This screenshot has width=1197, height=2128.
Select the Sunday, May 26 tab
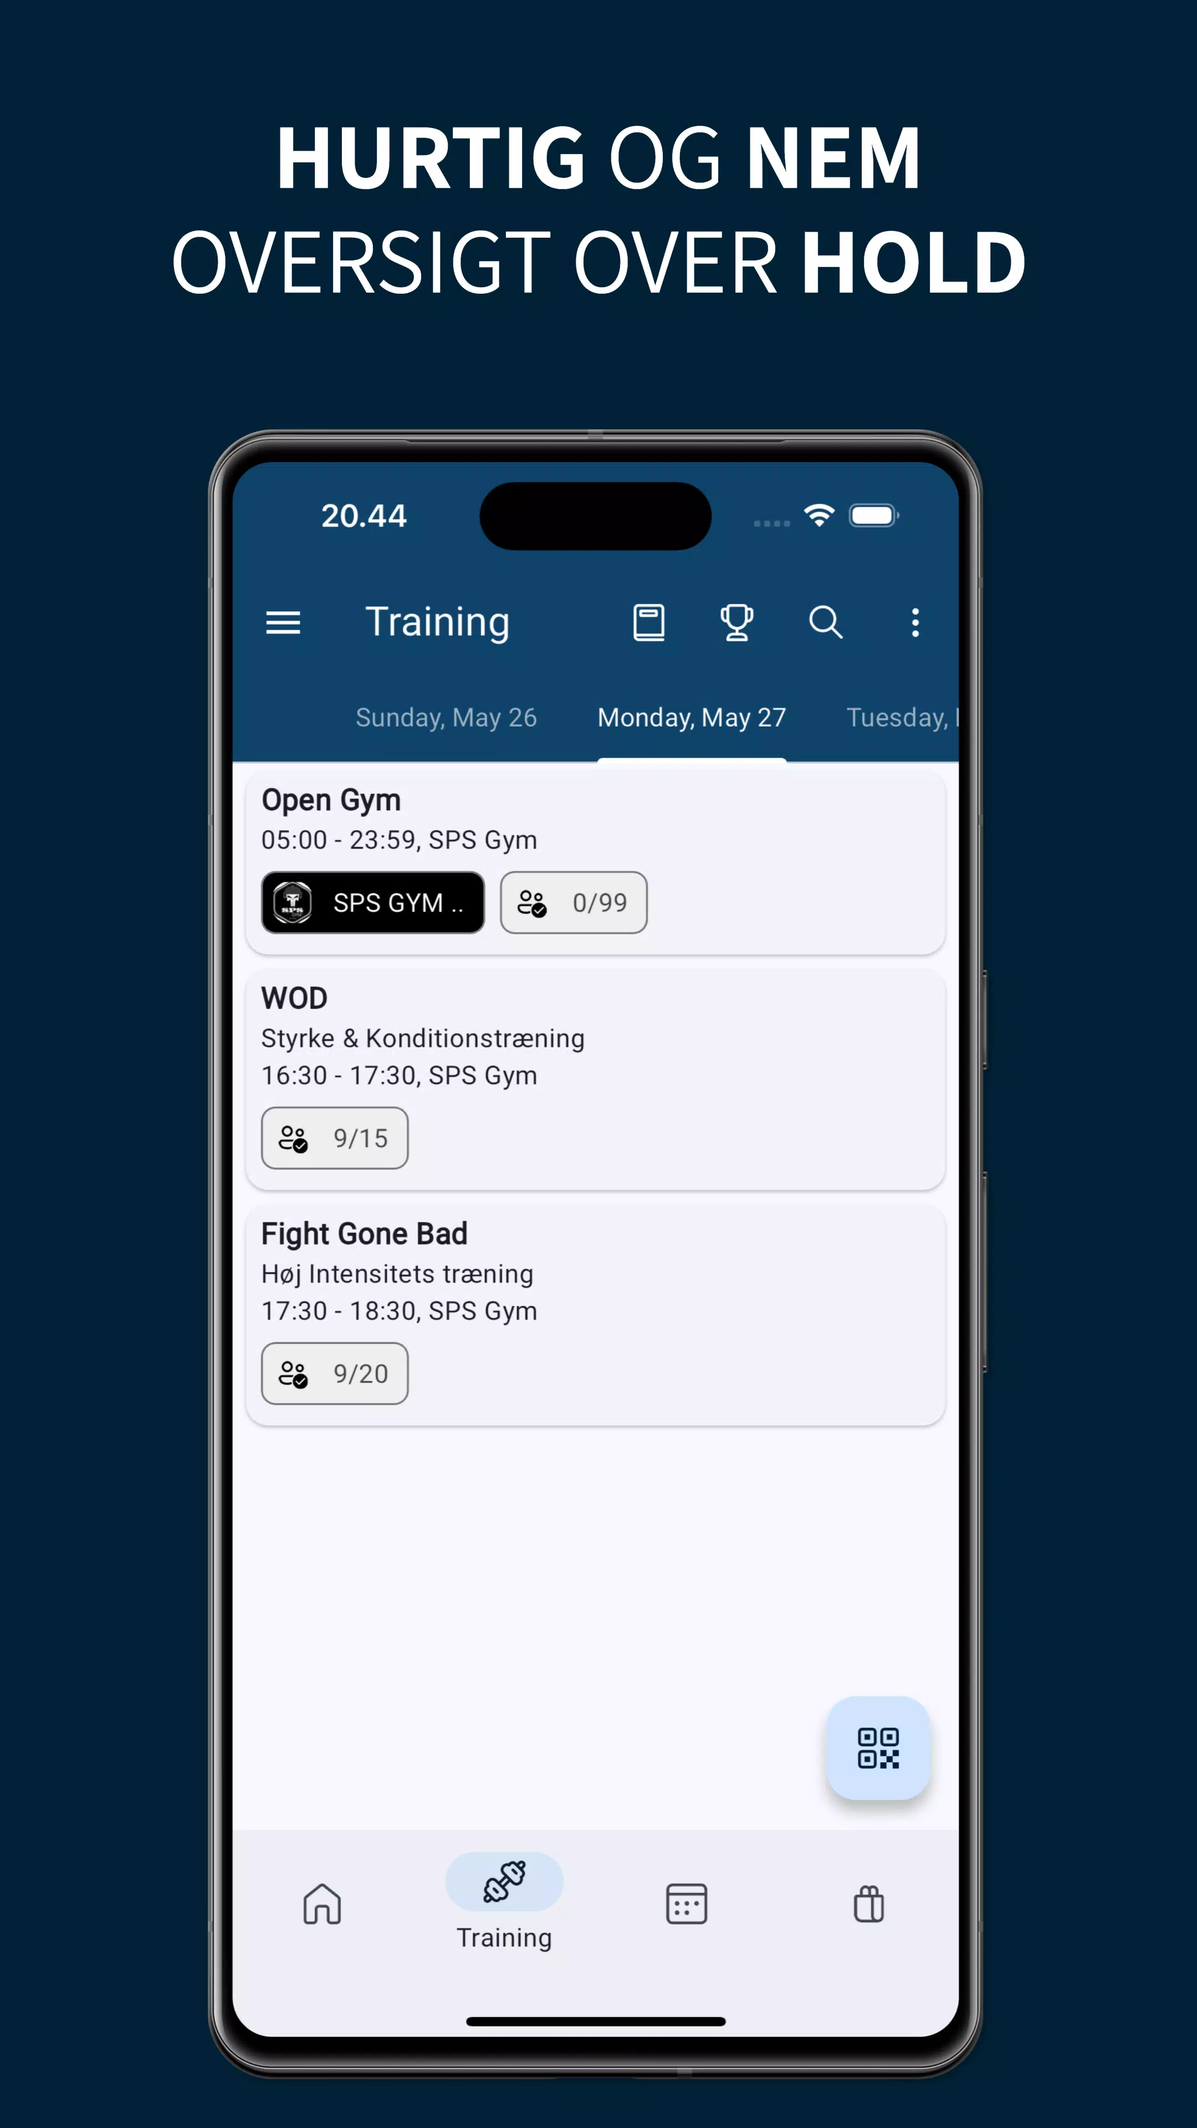pyautogui.click(x=446, y=718)
